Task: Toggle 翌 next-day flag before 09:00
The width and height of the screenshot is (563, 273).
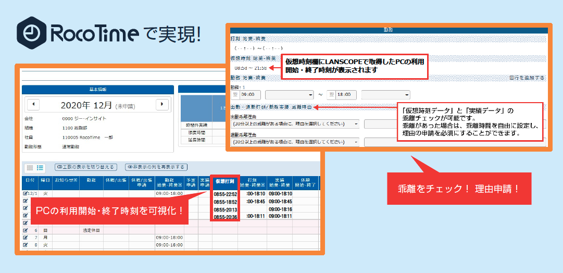Action: click(235, 95)
